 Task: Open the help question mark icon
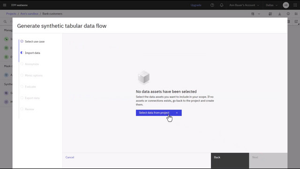(212, 5)
